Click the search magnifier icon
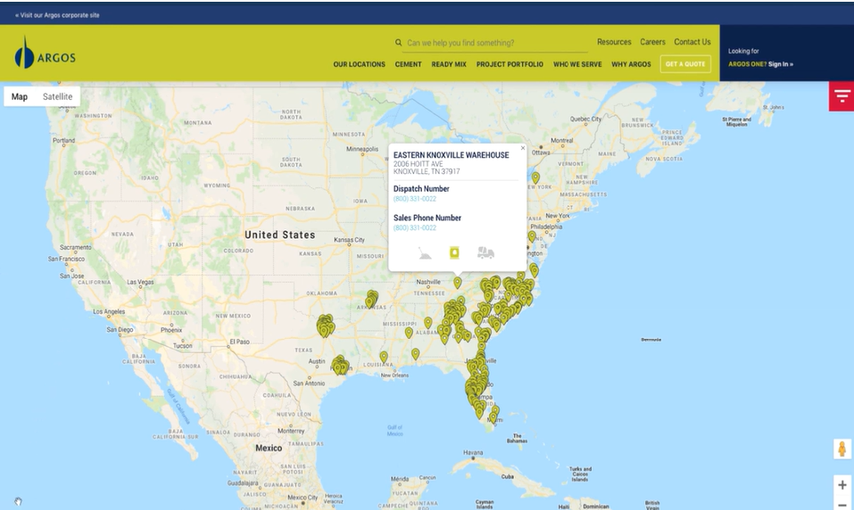This screenshot has width=854, height=510. (399, 43)
